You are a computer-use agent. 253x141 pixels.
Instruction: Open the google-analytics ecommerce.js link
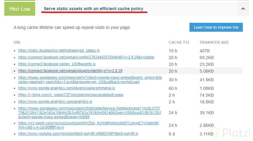point(66,88)
